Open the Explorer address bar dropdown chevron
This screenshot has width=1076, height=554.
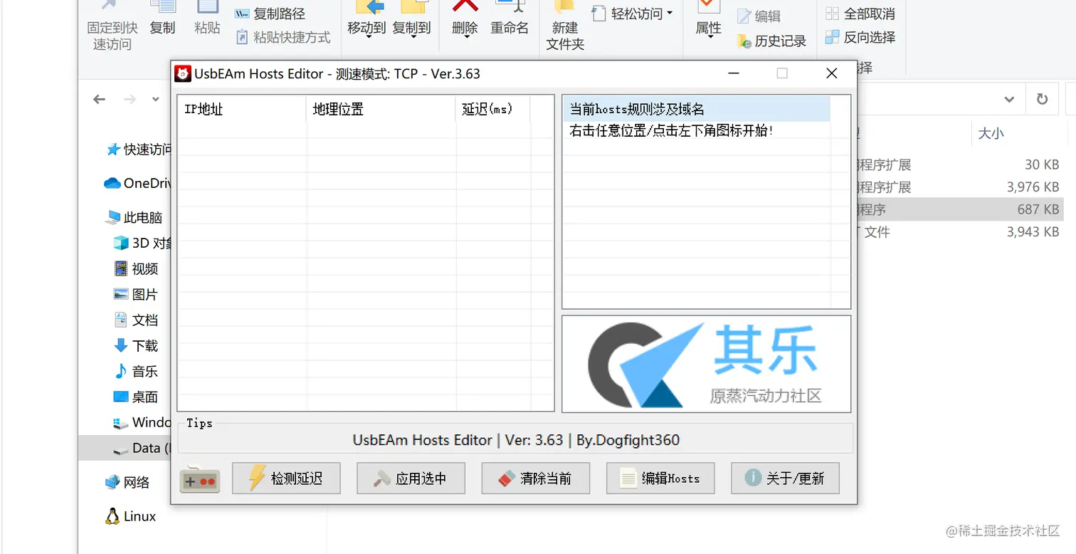point(1009,99)
